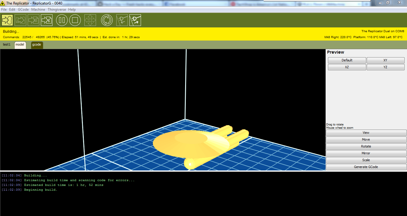Click 'The Replicator Dual on COM8' label
407x216 pixels.
383,31
